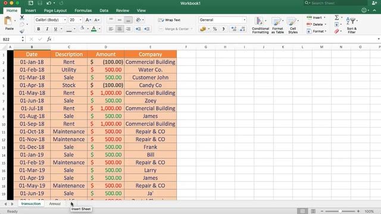
Task: Click Insert Sheet plus button
Action: [71, 204]
